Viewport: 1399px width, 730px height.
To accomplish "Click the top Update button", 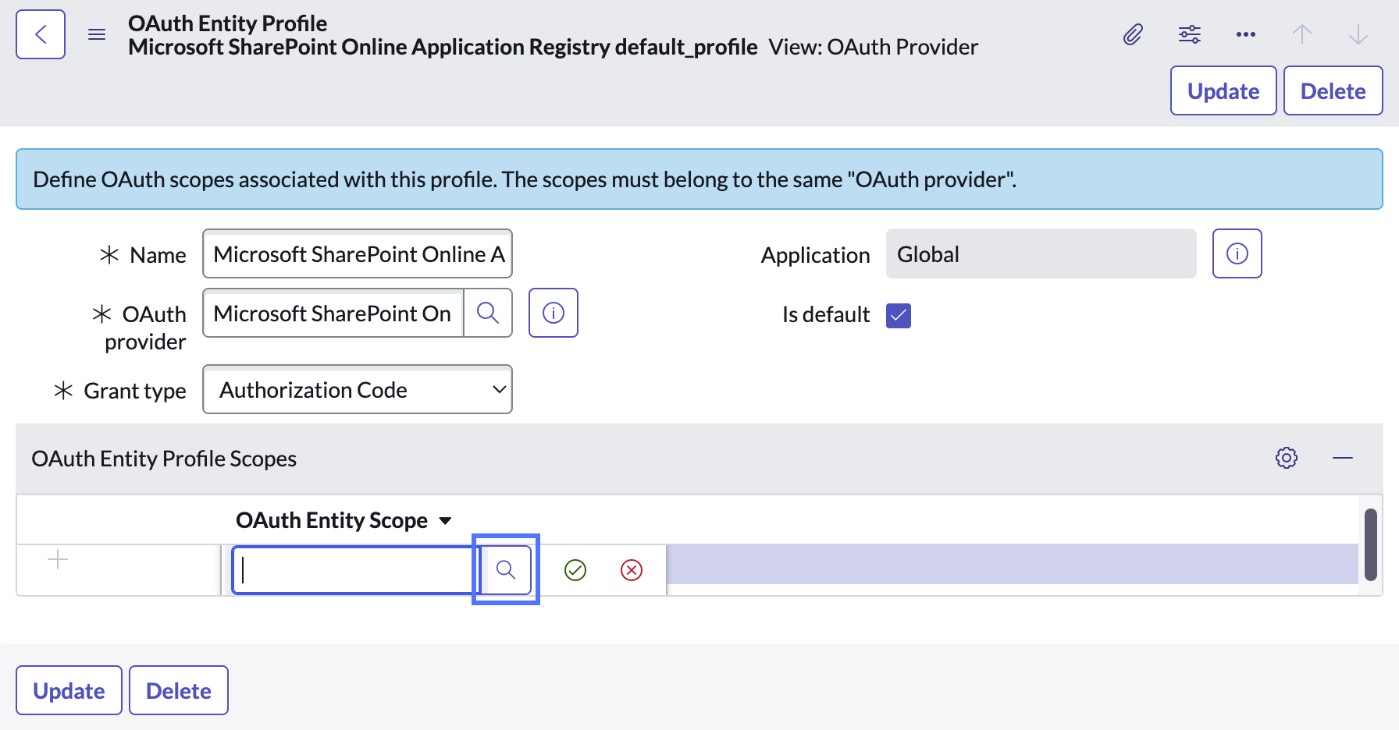I will (1223, 90).
